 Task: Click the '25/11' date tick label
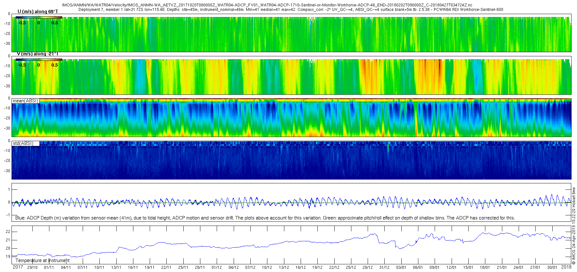(183, 268)
